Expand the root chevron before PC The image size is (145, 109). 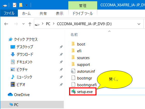43,24
